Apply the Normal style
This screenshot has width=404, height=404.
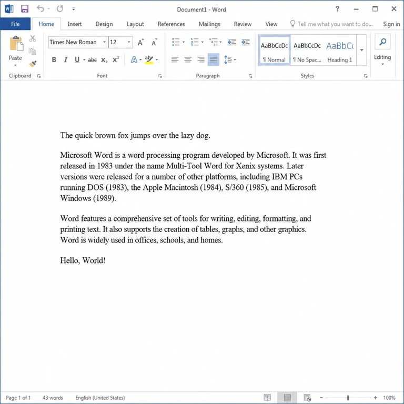tap(274, 50)
